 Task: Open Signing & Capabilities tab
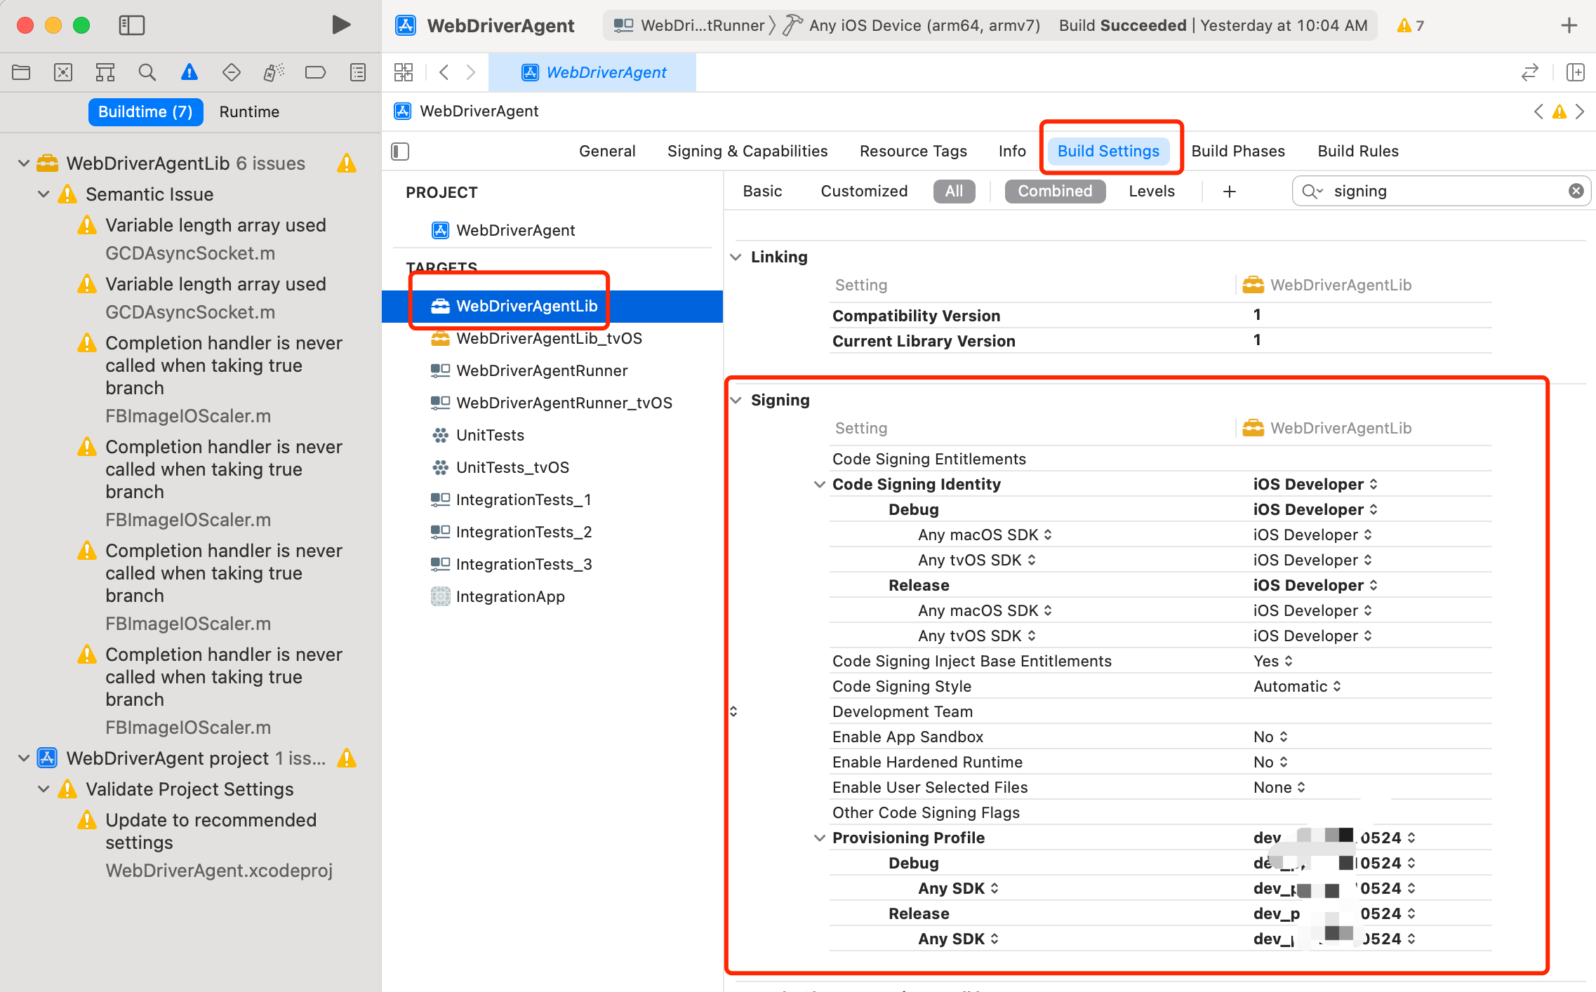[x=747, y=151]
